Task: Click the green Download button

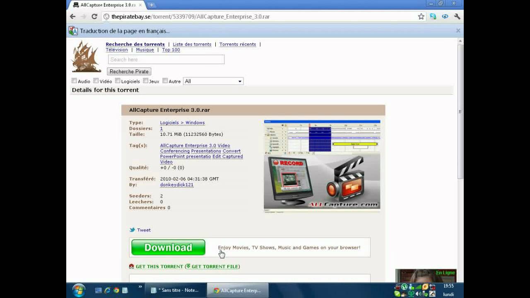Action: 168,248
